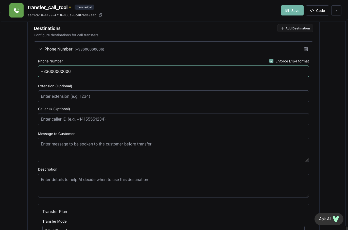The height and width of the screenshot is (230, 348).
Task: Click the (+33606060606) label in the section header
Action: coord(89,49)
